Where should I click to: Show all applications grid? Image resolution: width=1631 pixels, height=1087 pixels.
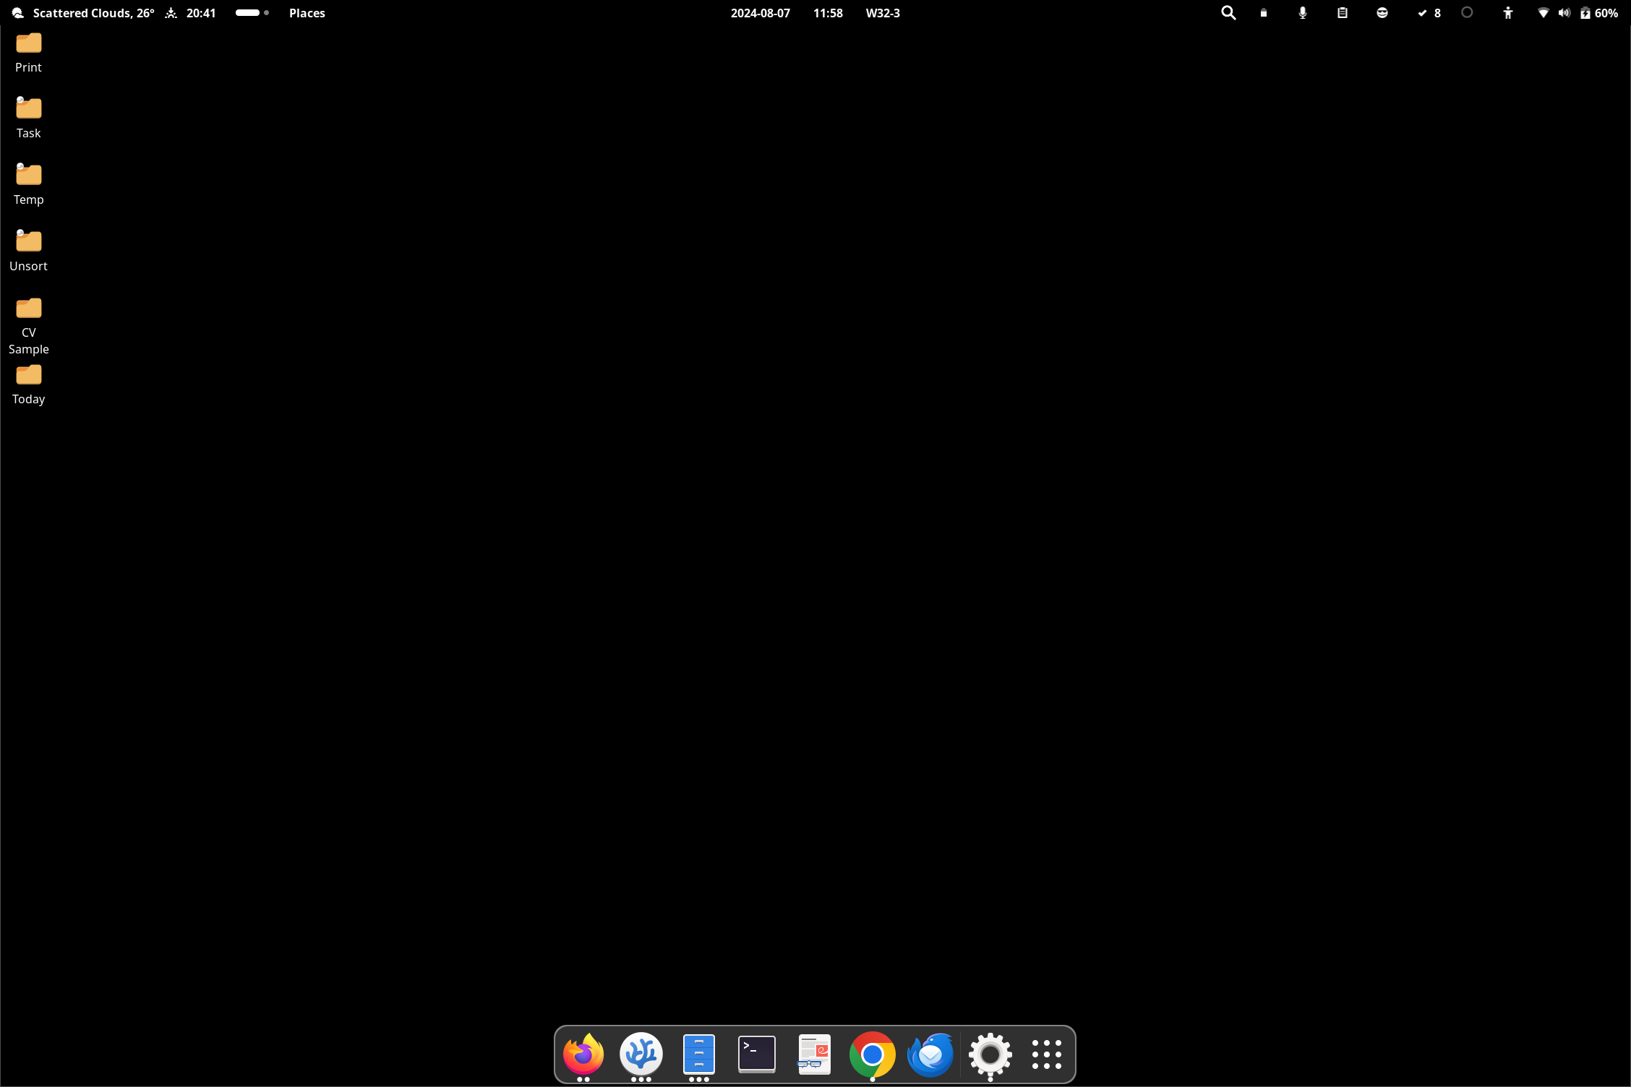(x=1046, y=1054)
